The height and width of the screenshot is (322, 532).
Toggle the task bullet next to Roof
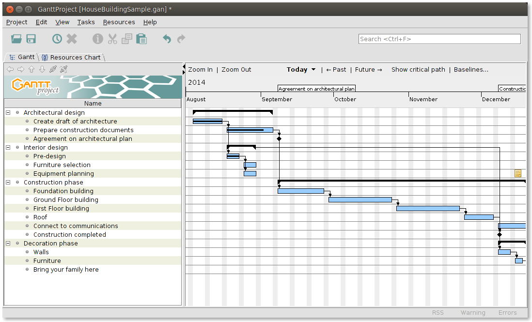point(28,217)
